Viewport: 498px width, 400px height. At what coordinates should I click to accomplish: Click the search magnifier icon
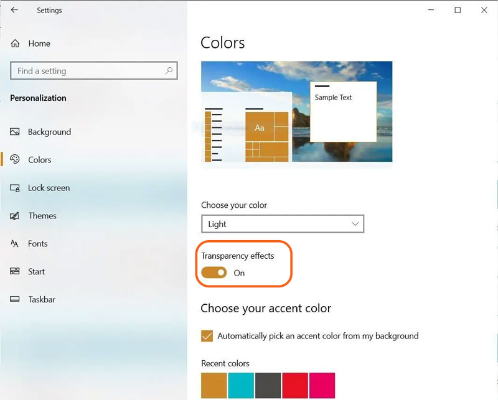(x=169, y=70)
